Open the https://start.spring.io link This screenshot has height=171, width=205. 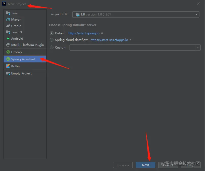tap(84, 33)
